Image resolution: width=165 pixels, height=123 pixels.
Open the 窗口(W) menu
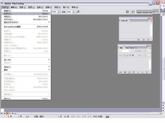click(66, 7)
